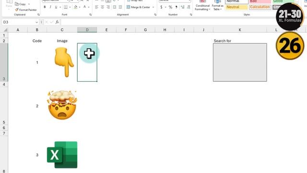Select column B header
307x173 pixels.
tap(37, 30)
